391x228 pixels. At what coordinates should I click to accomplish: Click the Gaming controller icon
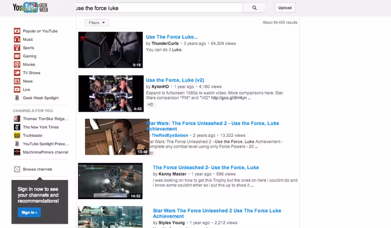(17, 56)
